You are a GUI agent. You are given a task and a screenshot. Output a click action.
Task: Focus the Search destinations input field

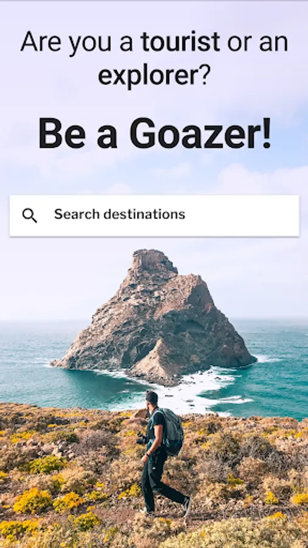(154, 216)
